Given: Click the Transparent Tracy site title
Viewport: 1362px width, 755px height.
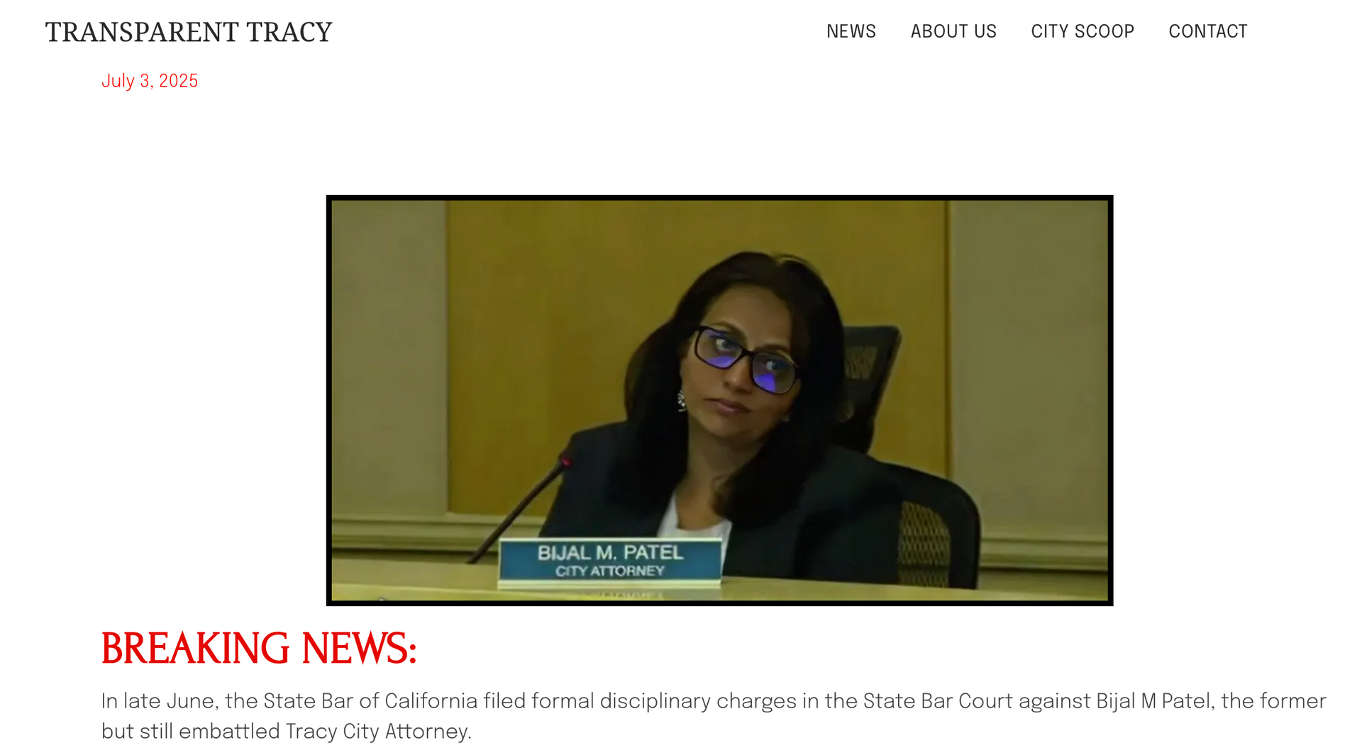Looking at the screenshot, I should [x=188, y=32].
